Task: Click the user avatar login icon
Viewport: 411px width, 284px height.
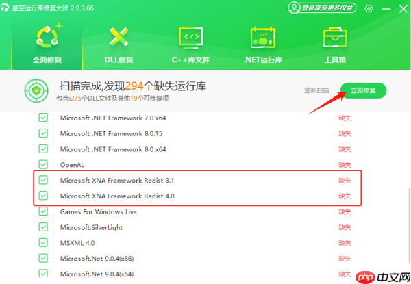Action: [x=294, y=8]
